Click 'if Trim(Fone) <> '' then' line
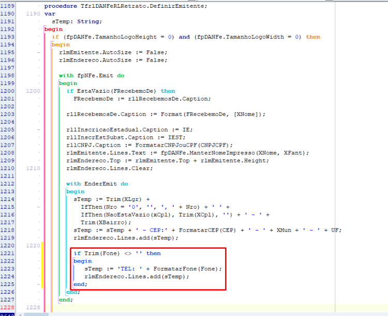The image size is (388, 316). coord(117,253)
